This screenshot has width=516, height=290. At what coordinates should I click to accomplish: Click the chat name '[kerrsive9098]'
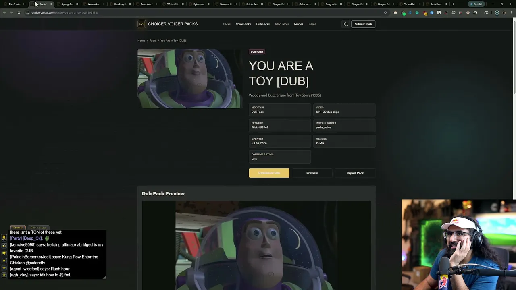point(23,245)
